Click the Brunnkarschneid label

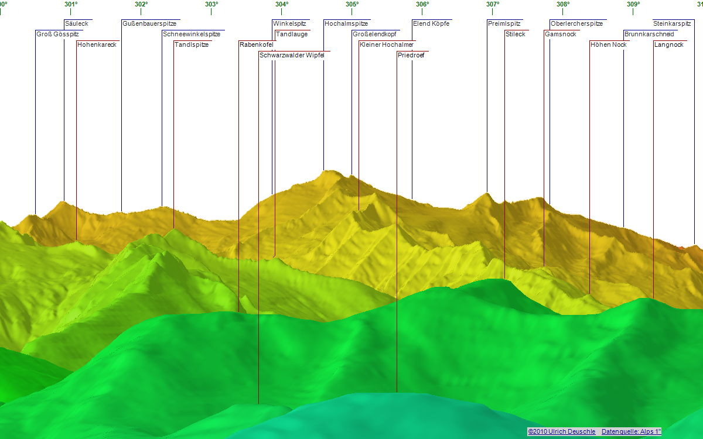[649, 35]
